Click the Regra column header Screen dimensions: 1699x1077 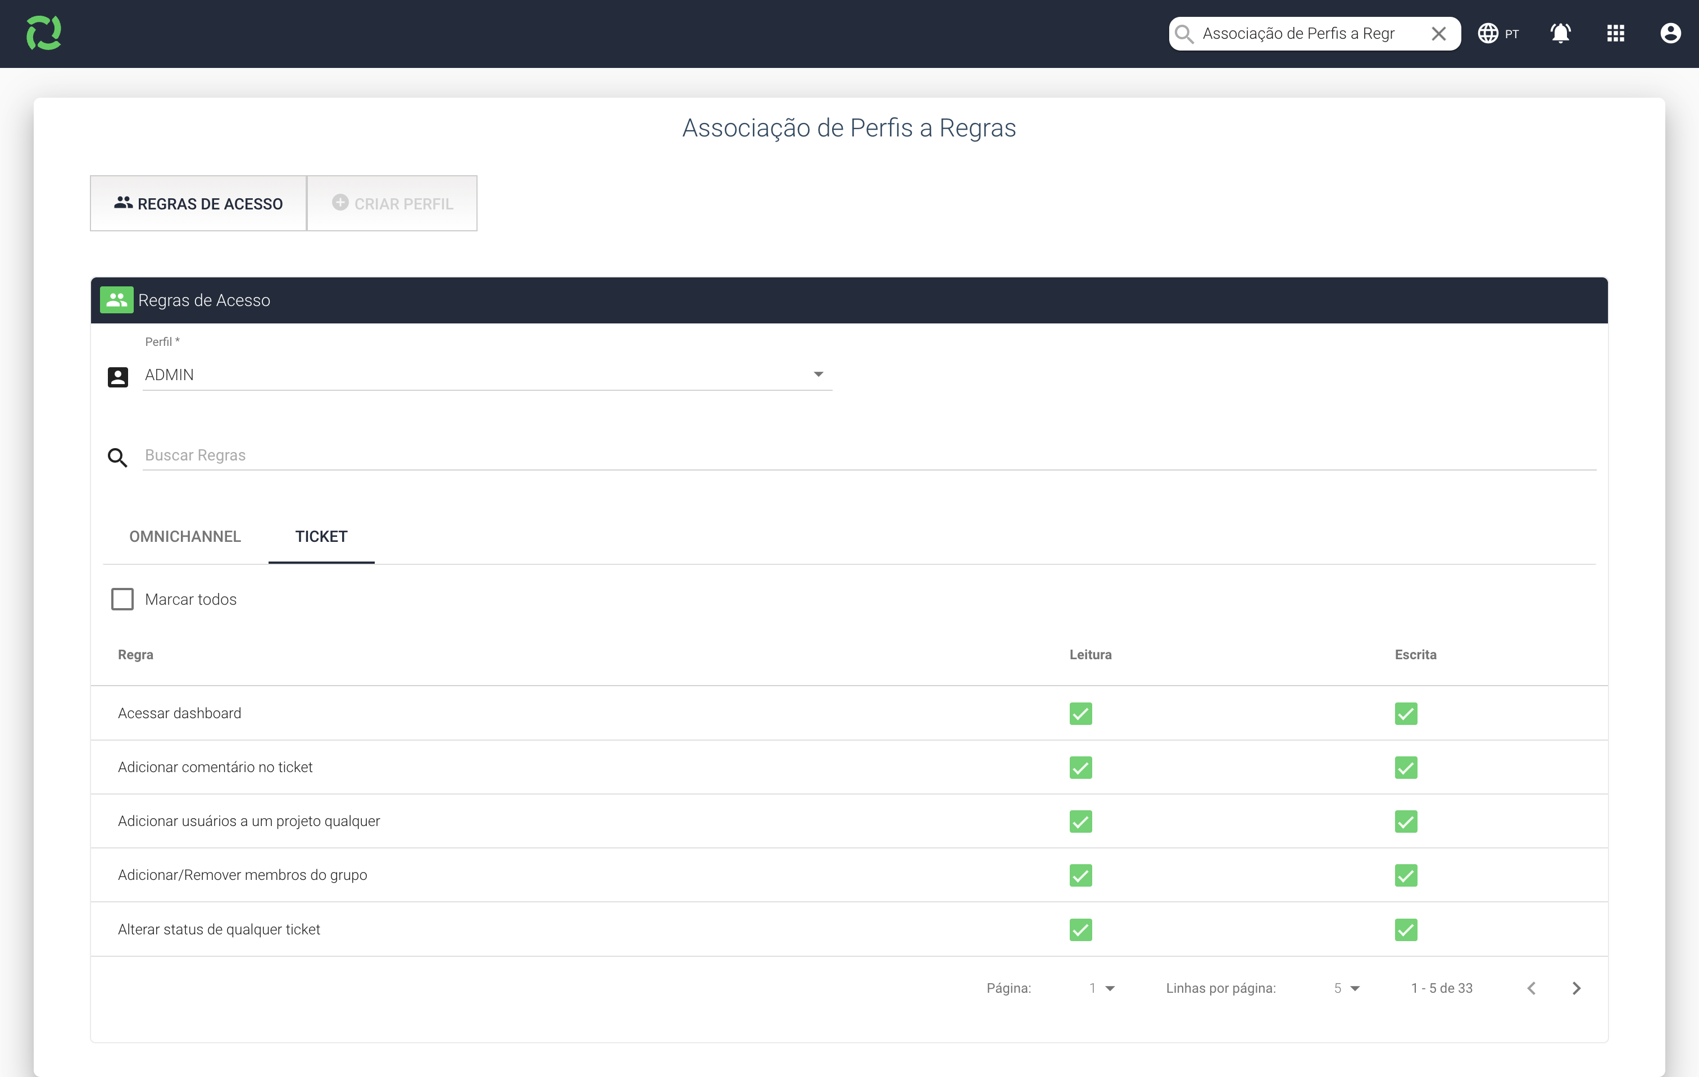[135, 655]
